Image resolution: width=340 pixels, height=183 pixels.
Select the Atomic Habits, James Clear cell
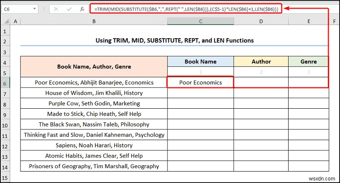pos(93,156)
